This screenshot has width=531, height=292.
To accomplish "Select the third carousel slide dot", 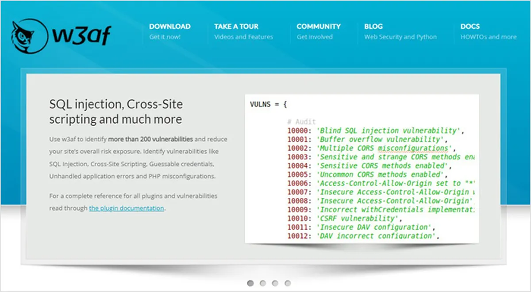I will (275, 283).
